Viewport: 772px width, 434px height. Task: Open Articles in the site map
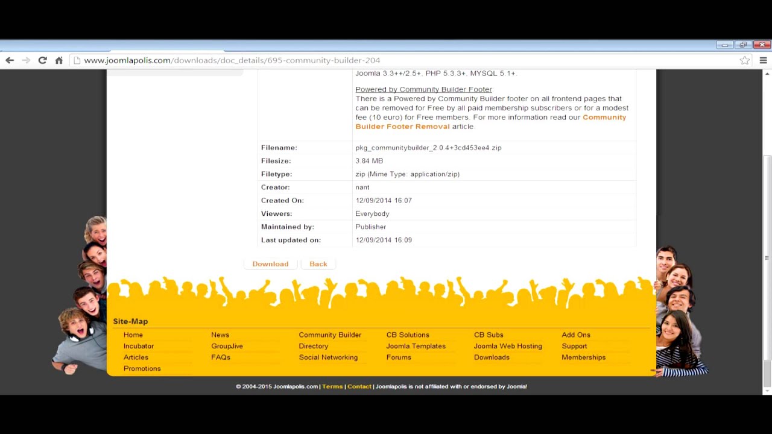click(136, 357)
